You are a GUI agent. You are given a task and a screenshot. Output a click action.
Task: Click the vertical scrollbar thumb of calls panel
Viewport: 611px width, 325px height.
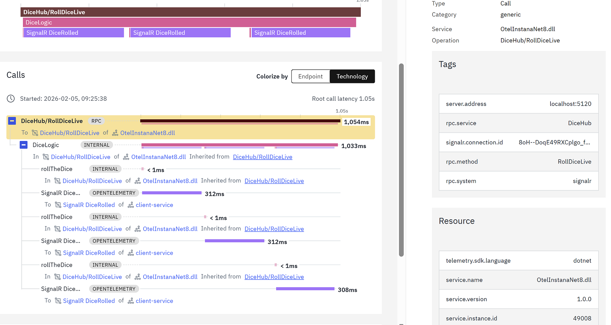[401, 160]
